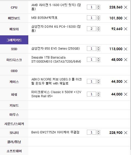Select the 그래픽카드 category tab
The width and height of the screenshot is (131, 155).
click(14, 40)
